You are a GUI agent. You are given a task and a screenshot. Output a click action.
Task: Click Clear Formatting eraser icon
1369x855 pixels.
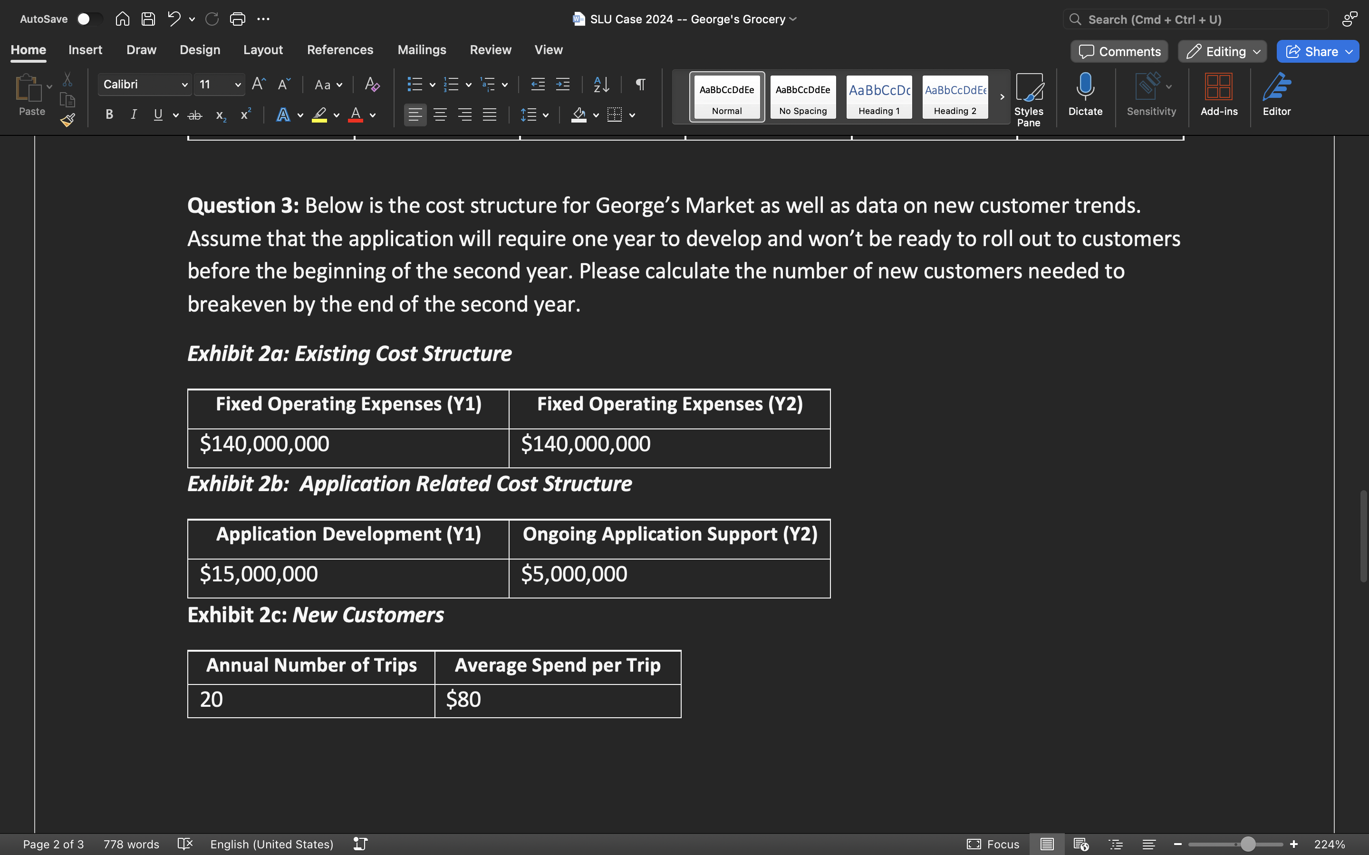(x=372, y=85)
